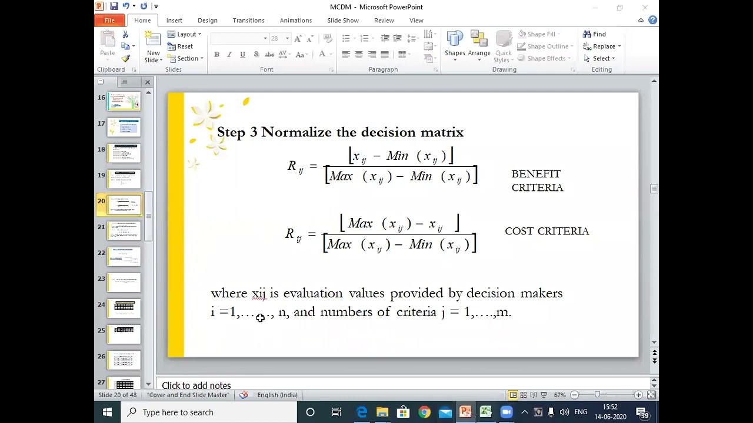Viewport: 753px width, 423px height.
Task: Insert a New Slide using its icon
Action: (154, 39)
